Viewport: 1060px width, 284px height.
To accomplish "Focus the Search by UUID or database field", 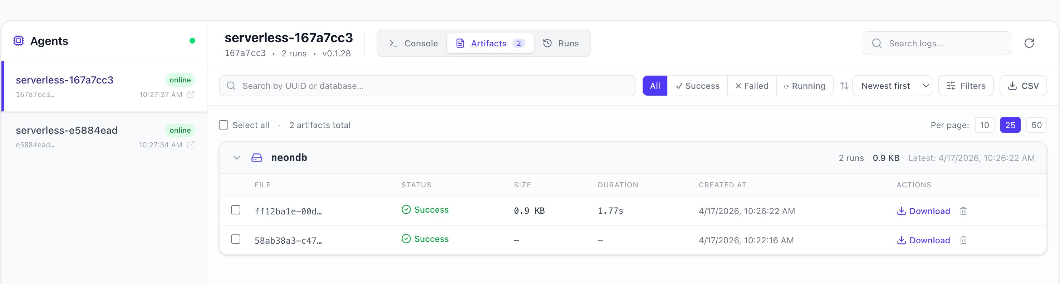I will point(427,86).
